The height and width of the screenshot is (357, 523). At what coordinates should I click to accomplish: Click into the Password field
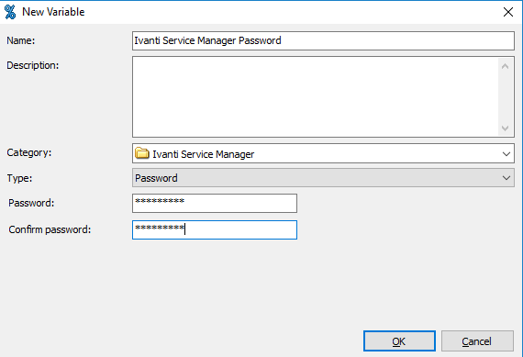(x=215, y=203)
